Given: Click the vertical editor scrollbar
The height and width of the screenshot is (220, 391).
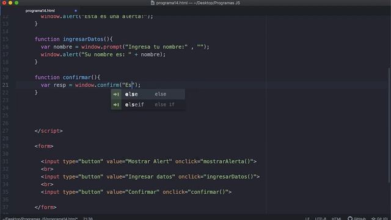Looking at the screenshot, I should (x=390, y=125).
